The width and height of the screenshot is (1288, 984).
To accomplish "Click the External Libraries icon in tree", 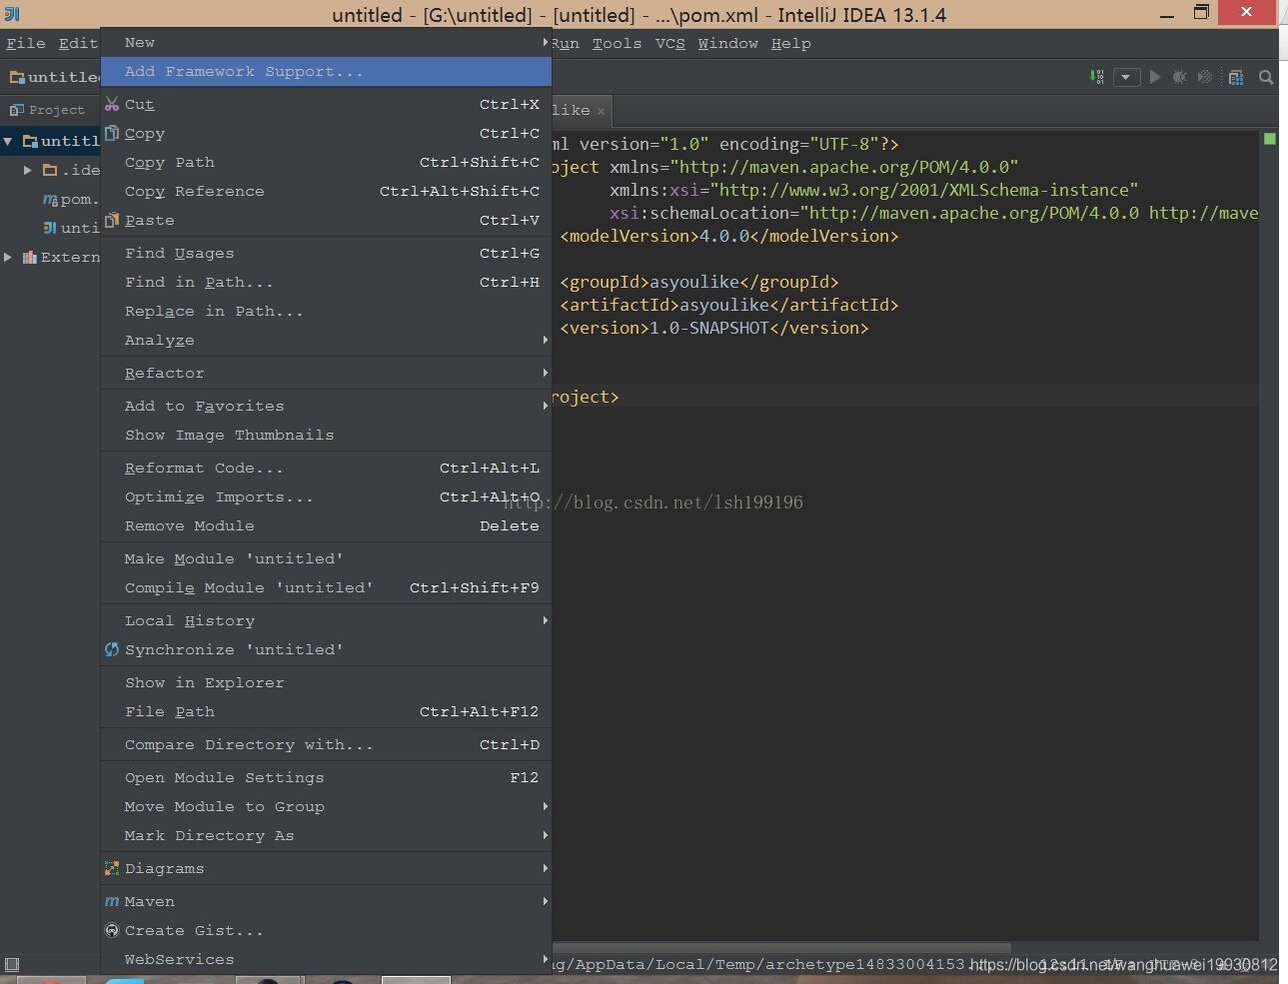I will point(30,257).
